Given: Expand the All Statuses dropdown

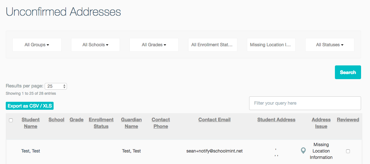Looking at the screenshot, I should [329, 45].
